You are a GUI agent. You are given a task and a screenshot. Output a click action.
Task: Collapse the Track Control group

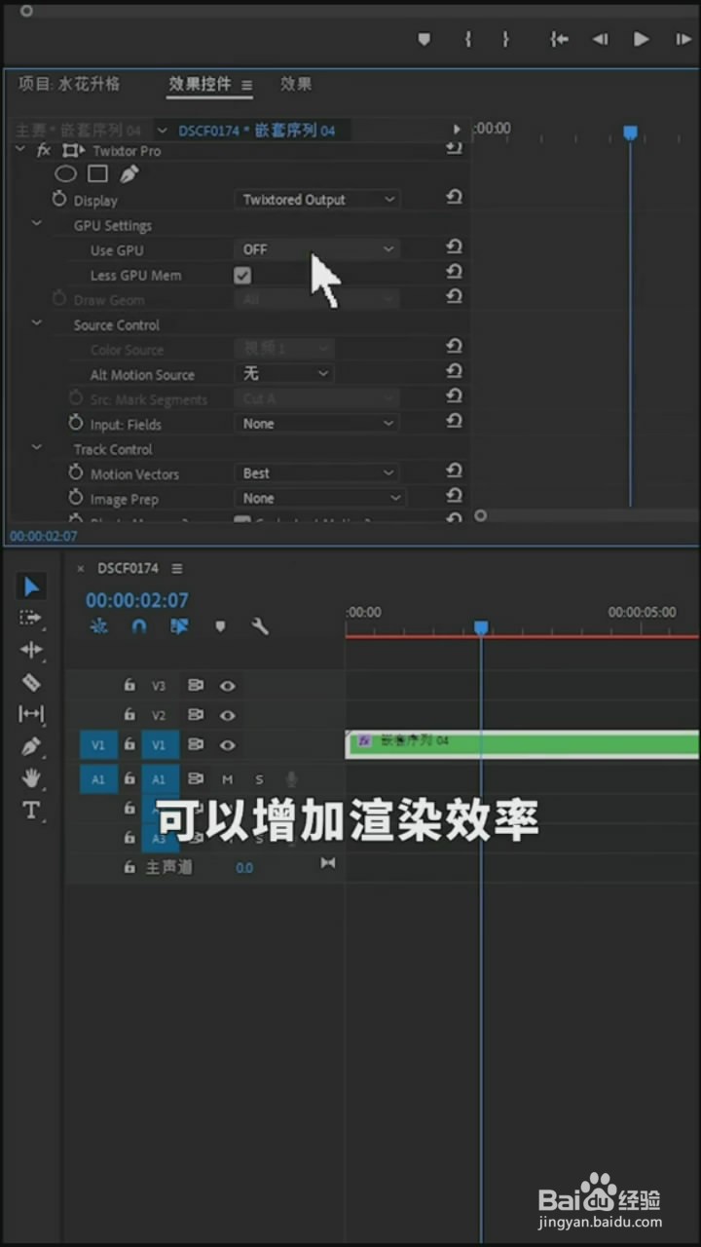point(37,449)
